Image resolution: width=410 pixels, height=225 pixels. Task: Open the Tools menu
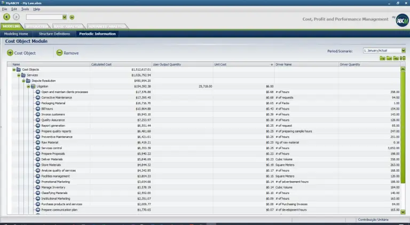coord(25,9)
